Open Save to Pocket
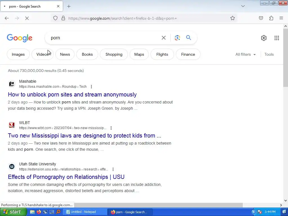Viewport: 288px width, 216px height. (x=261, y=18)
